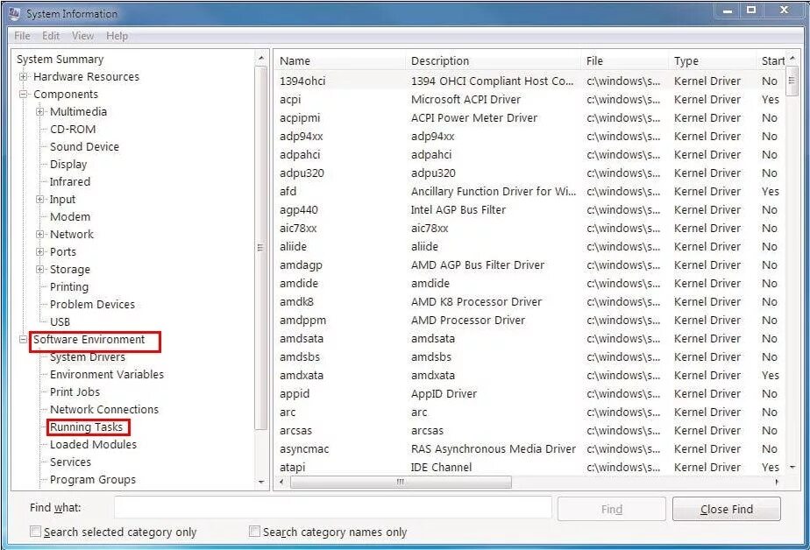Select System Summary in the tree
Image resolution: width=810 pixels, height=550 pixels.
60,60
